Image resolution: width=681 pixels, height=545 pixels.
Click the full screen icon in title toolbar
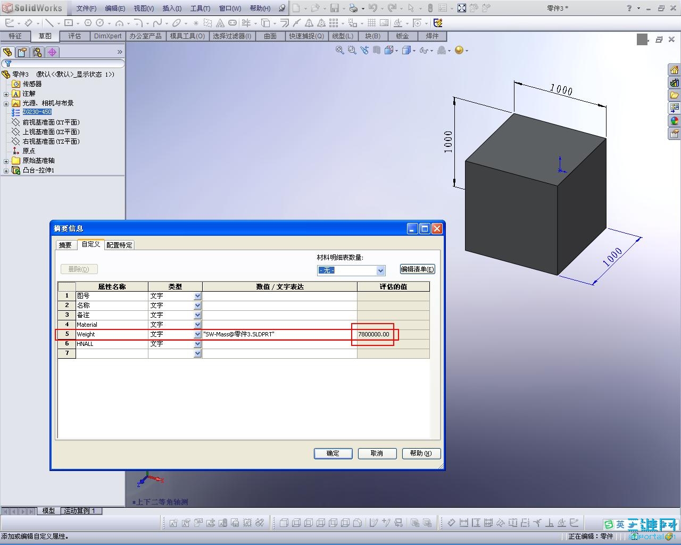point(462,8)
